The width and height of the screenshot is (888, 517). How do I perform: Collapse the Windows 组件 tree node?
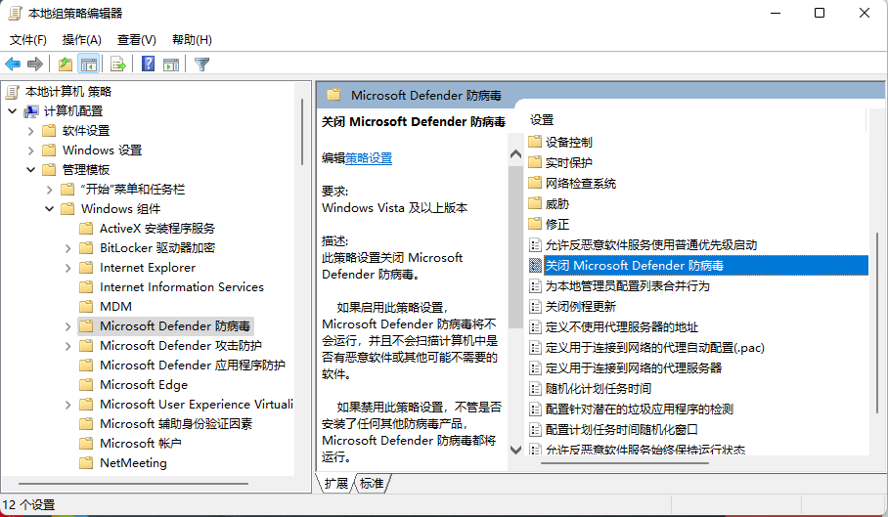(x=49, y=209)
